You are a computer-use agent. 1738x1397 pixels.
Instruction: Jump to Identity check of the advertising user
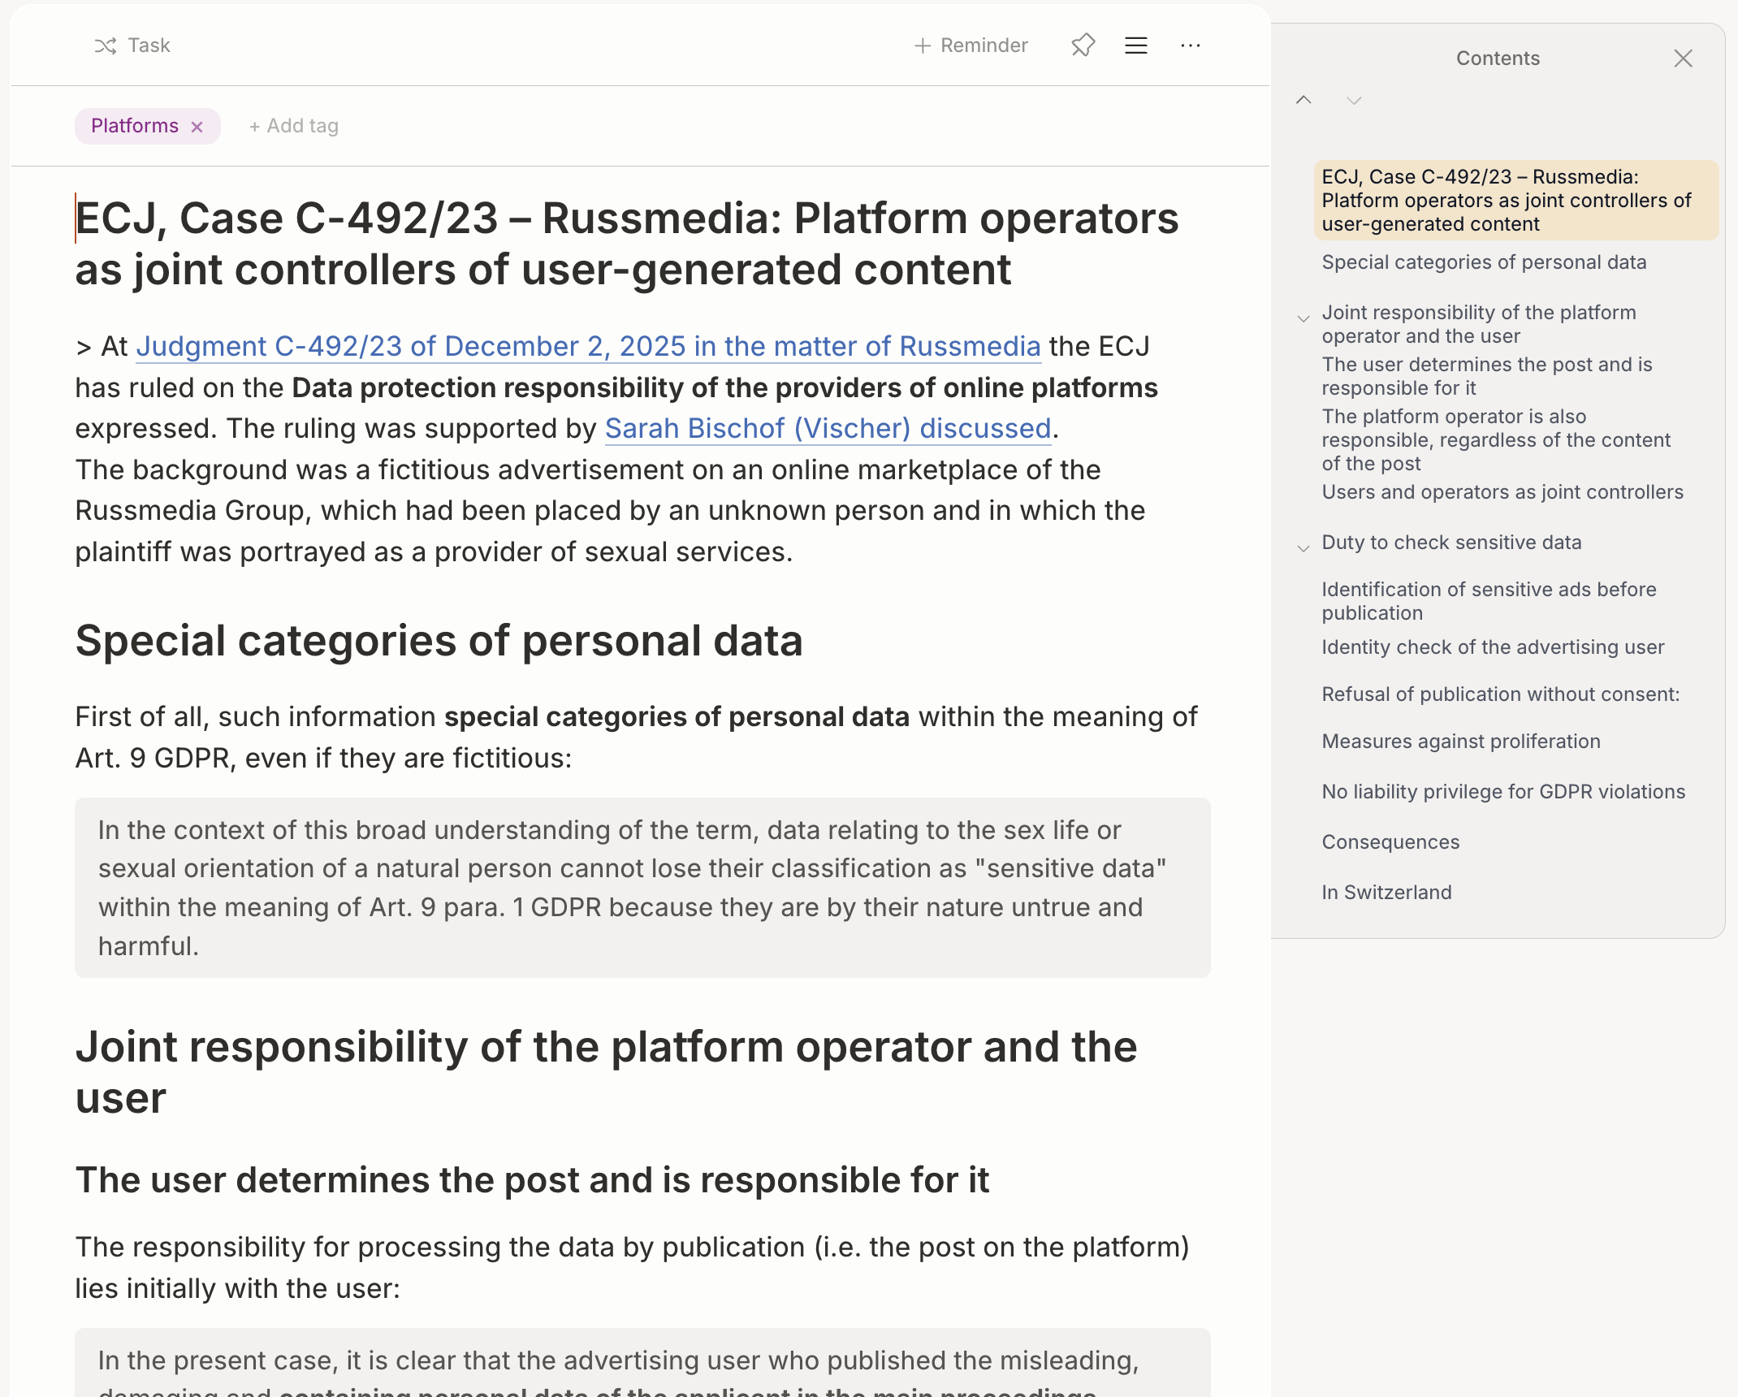(x=1493, y=647)
